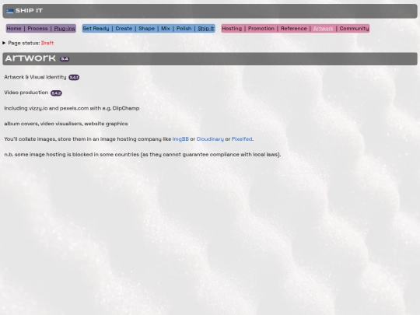This screenshot has height=315, width=420.
Task: Click the line mentioning vizzy.io and pexels.com
Action: coord(72,108)
